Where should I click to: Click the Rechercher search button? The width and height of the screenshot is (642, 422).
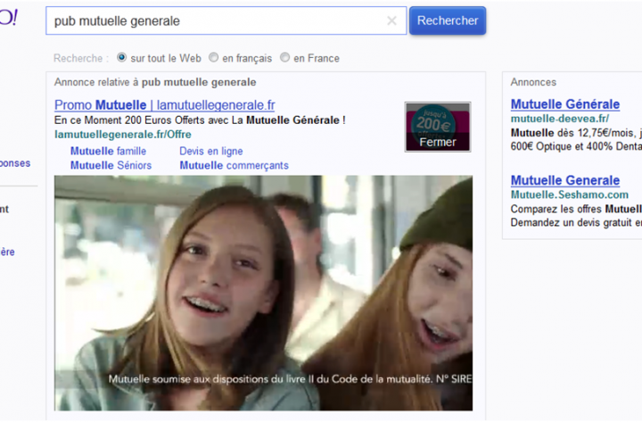click(x=448, y=21)
